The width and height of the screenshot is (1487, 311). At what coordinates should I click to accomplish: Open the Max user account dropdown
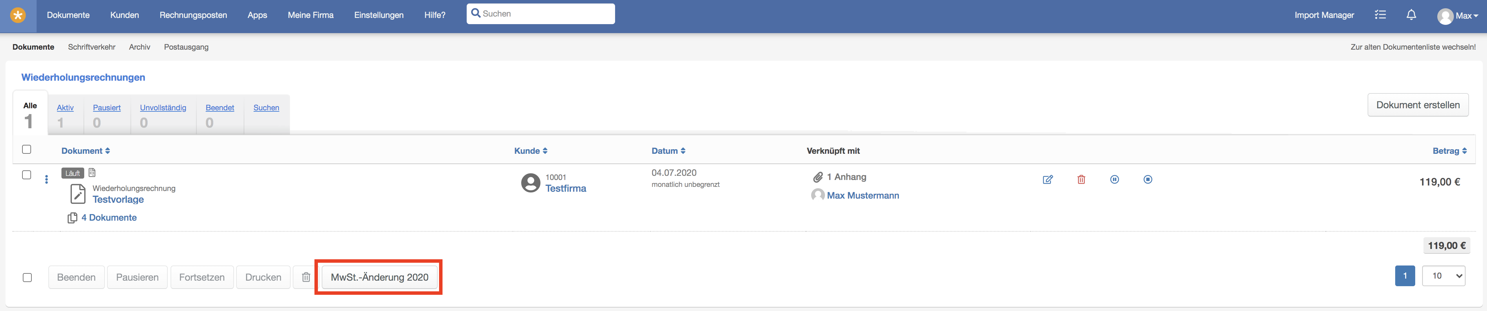[x=1458, y=16]
